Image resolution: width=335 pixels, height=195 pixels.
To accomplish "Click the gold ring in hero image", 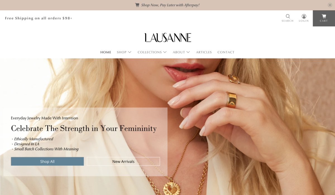I will [231, 100].
